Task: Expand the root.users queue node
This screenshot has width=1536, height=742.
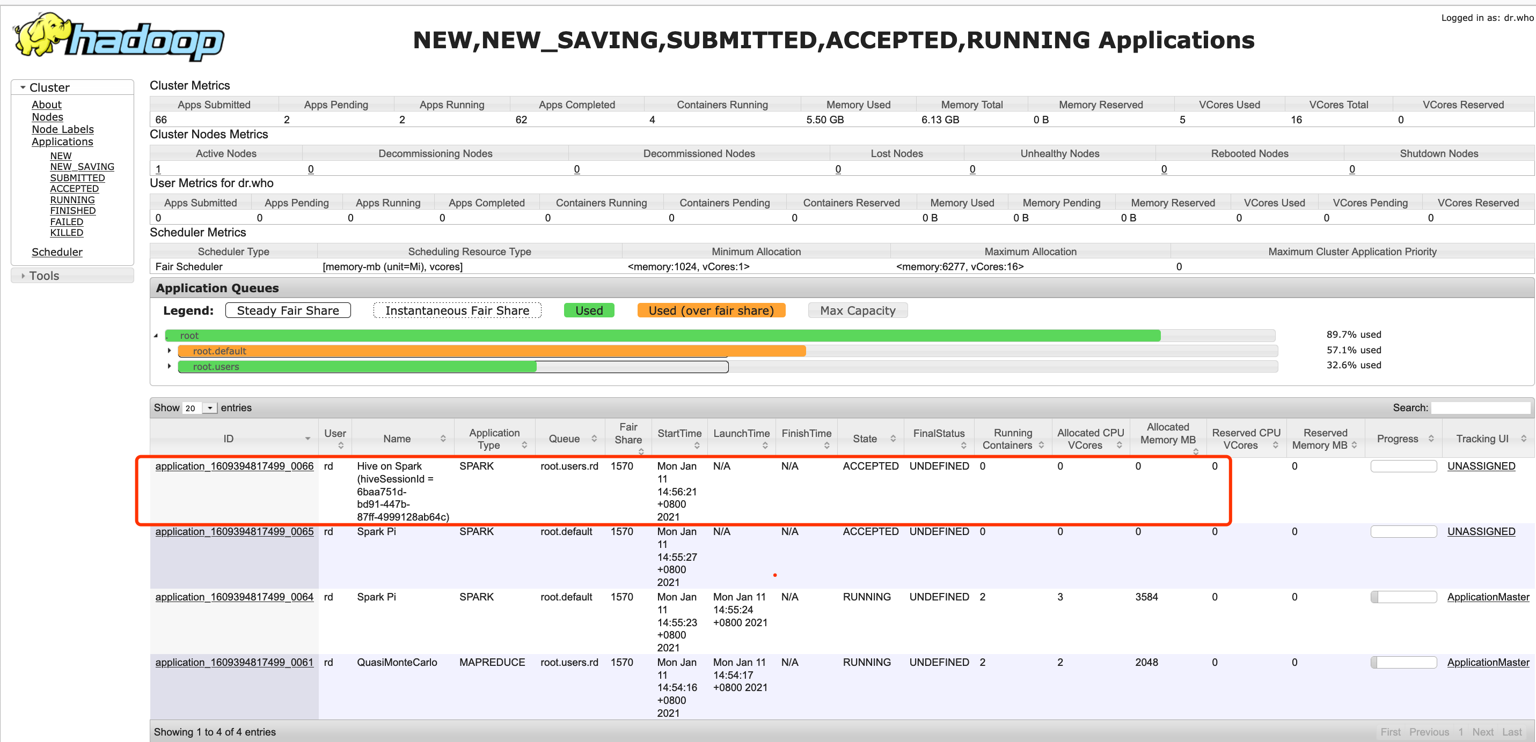Action: coord(170,366)
